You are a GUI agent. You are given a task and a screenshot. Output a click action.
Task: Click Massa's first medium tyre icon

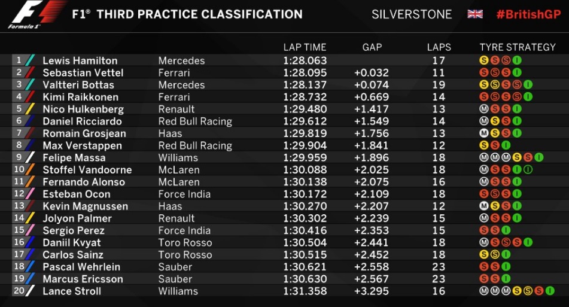tap(483, 157)
